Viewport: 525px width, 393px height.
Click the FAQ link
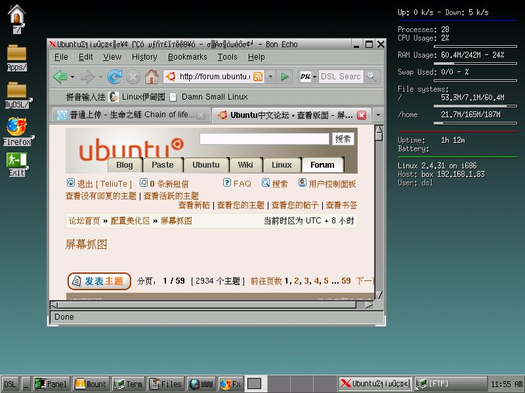237,183
